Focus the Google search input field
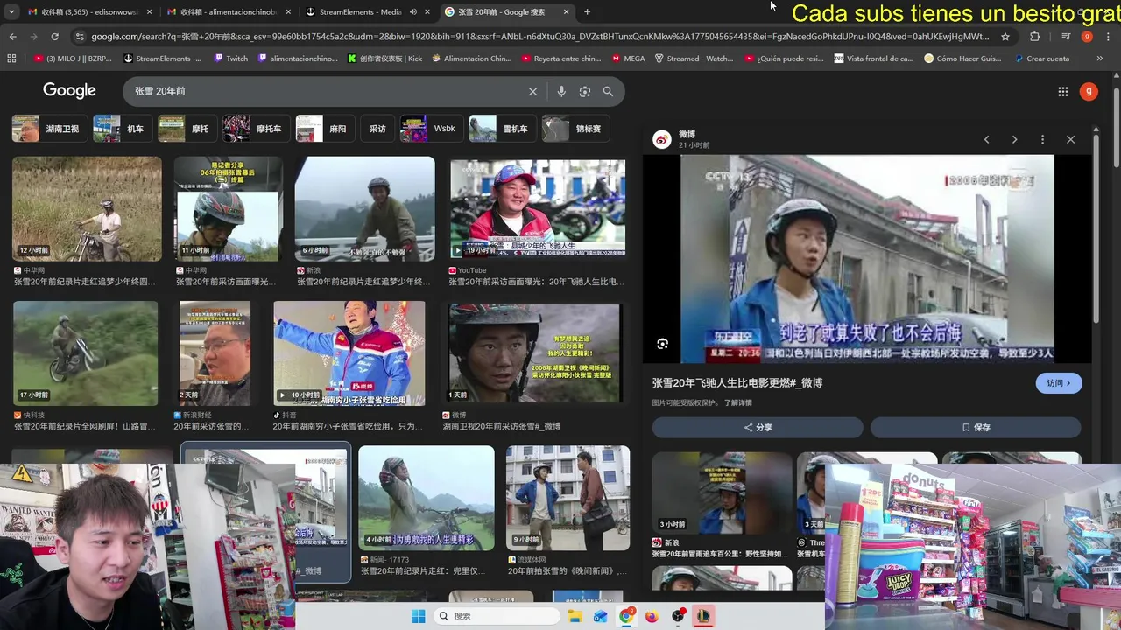 click(324, 91)
